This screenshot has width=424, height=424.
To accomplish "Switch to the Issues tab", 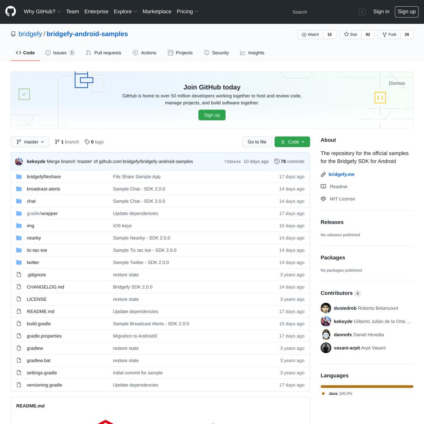I will click(60, 53).
